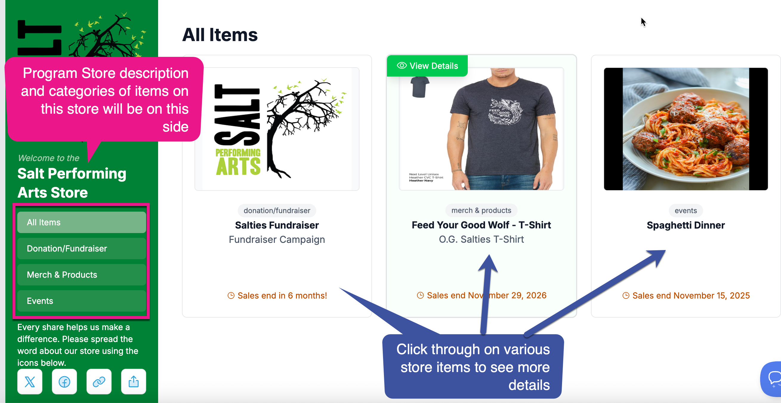Screen dimensions: 781x403
Task: Open the Salties Fundraiser title link
Action: (x=277, y=225)
